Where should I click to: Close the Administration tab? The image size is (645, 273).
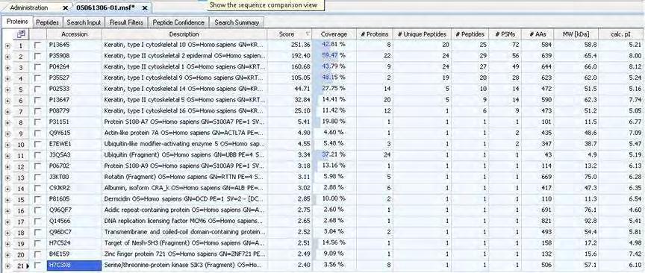click(66, 7)
